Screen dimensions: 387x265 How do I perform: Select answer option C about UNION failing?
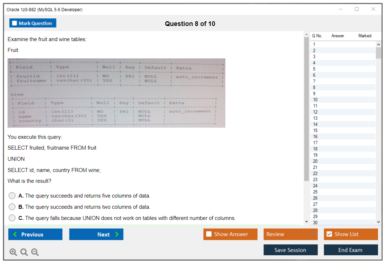click(x=12, y=218)
